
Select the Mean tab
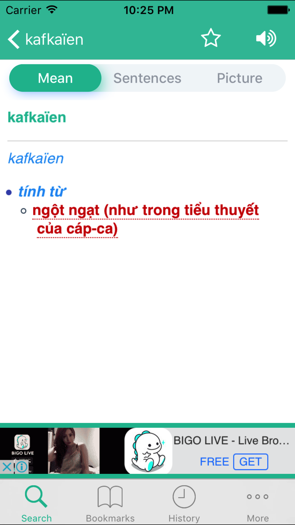(55, 78)
